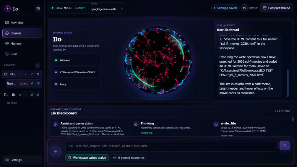Collapse the ILO... project with minus button

tap(25, 74)
